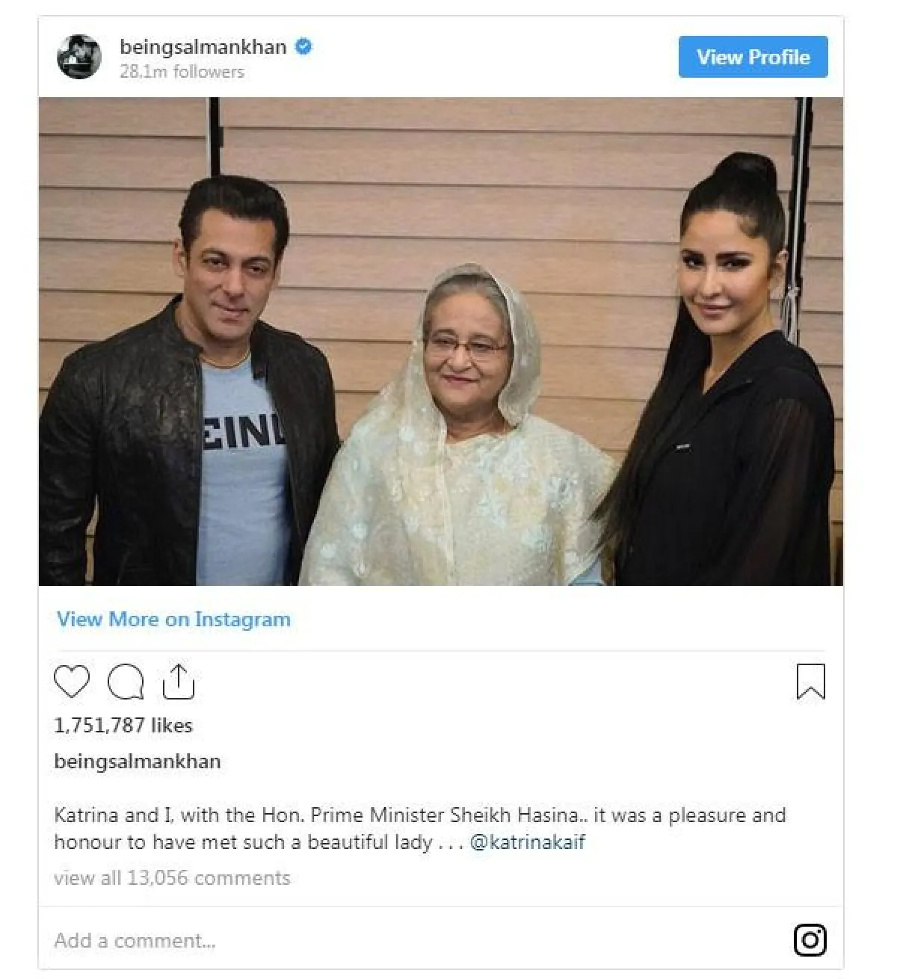Open the beingsalmankhan username in the header
897x979 pixels.
click(x=203, y=47)
